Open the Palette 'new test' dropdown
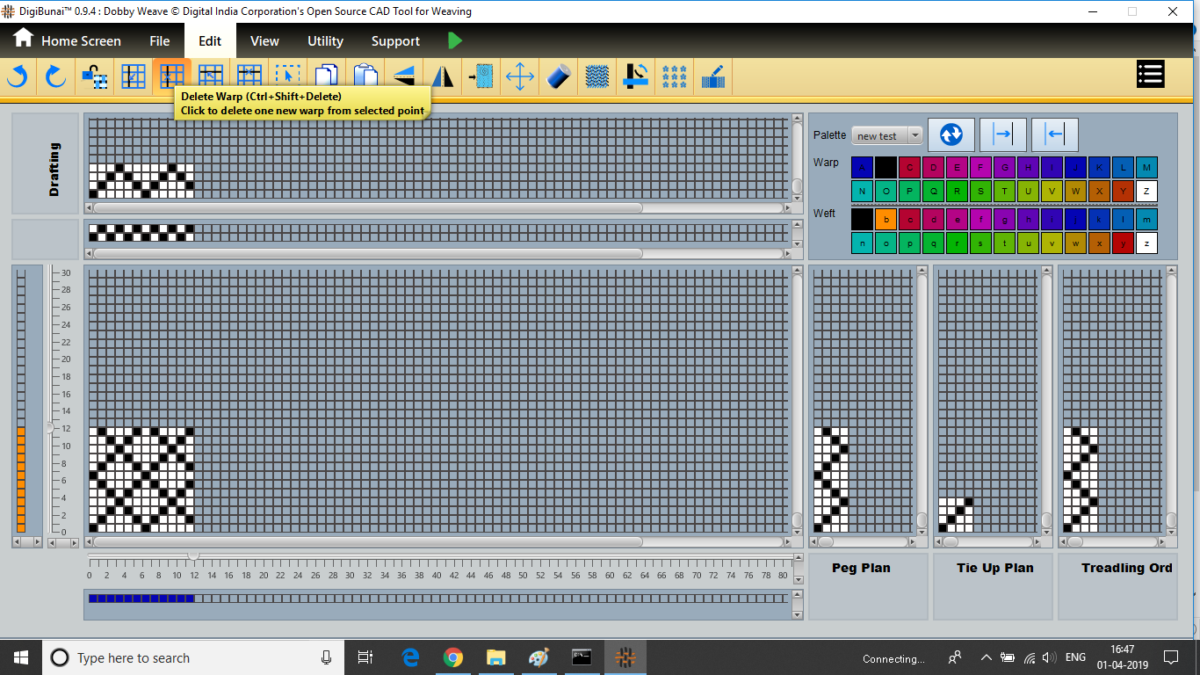This screenshot has width=1200, height=675. pos(886,135)
